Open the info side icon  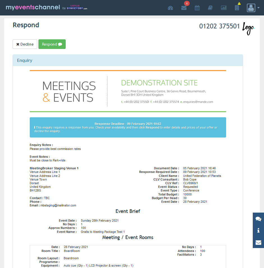(258, 230)
